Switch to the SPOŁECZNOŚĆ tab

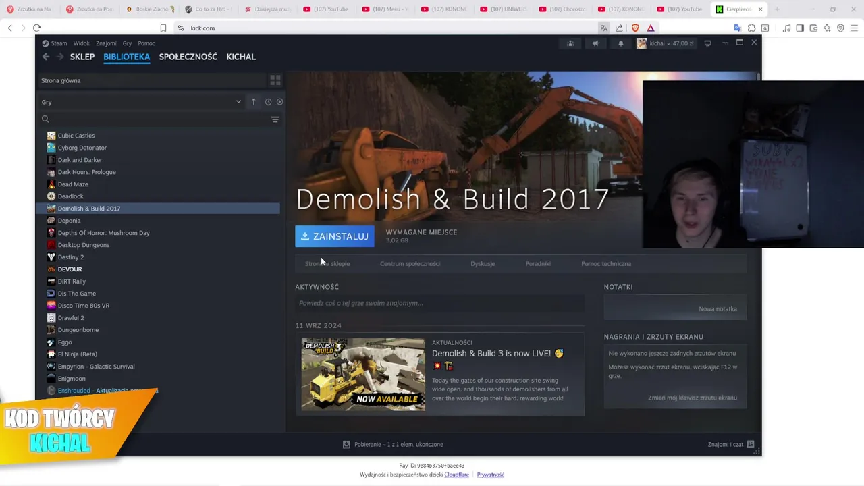[x=188, y=57]
